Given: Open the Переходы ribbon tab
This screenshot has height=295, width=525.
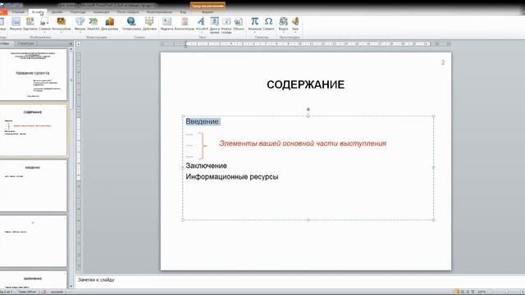Looking at the screenshot, I should coord(78,12).
